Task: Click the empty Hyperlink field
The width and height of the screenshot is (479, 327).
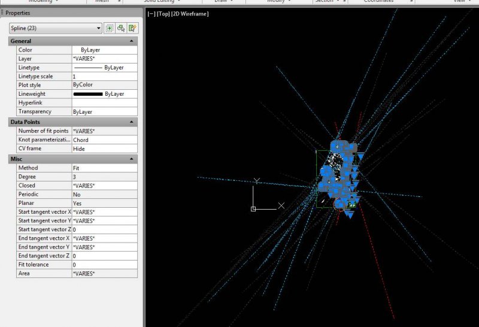Action: tap(104, 103)
